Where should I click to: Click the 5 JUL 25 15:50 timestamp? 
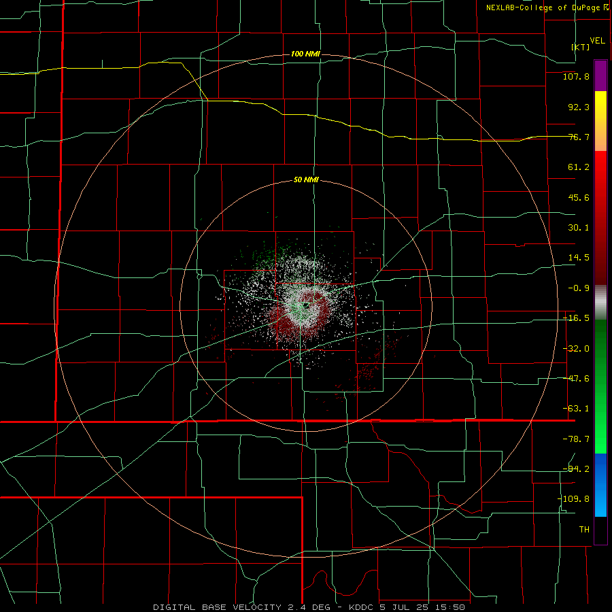(422, 607)
